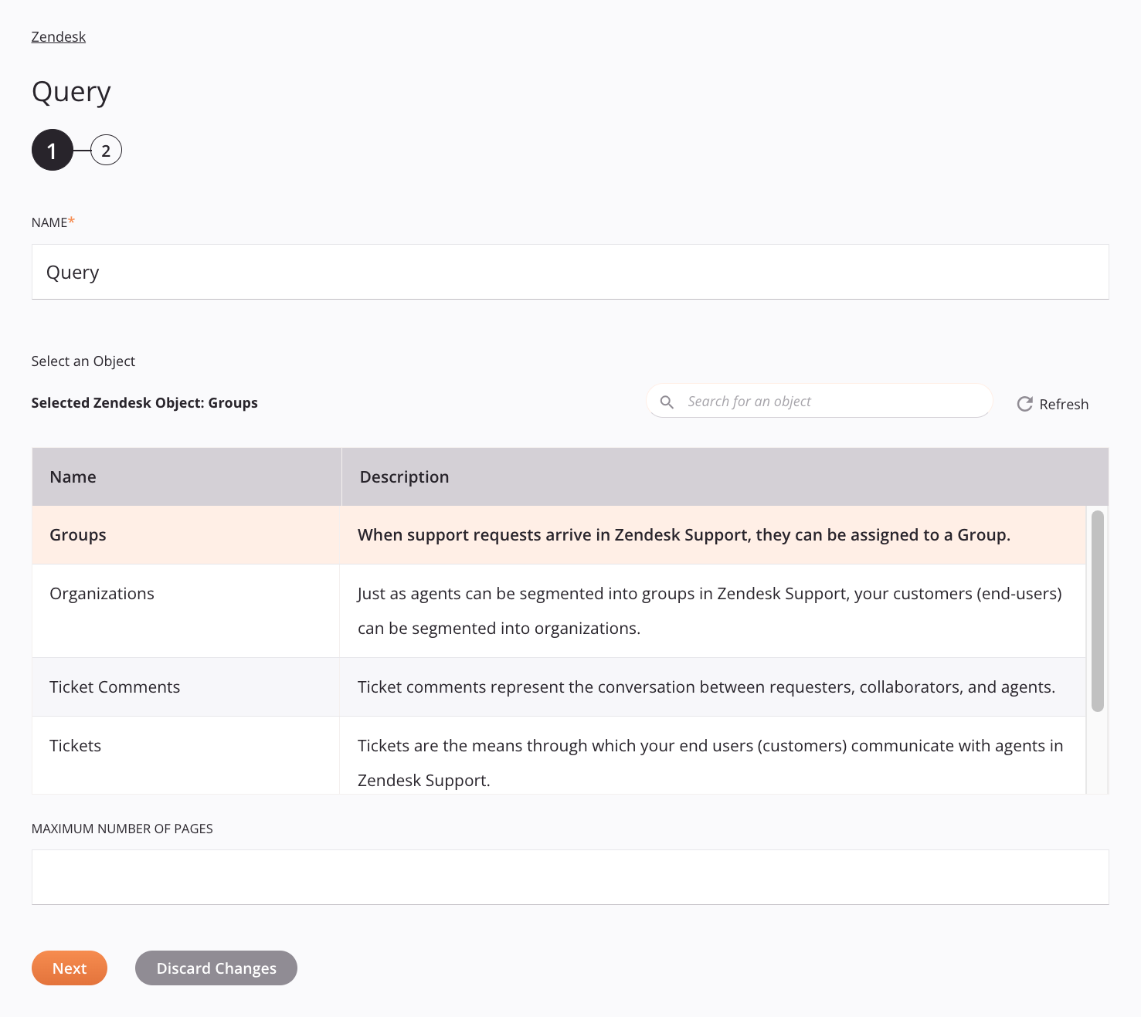The width and height of the screenshot is (1141, 1017).
Task: Click the Organizations description cell
Action: click(712, 611)
